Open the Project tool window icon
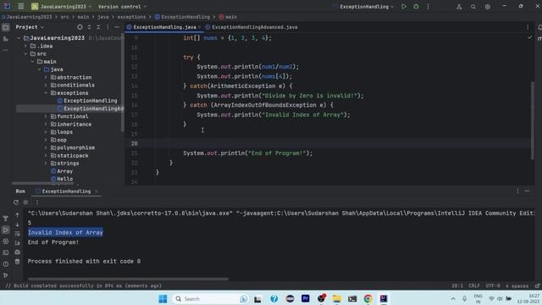 point(6,27)
